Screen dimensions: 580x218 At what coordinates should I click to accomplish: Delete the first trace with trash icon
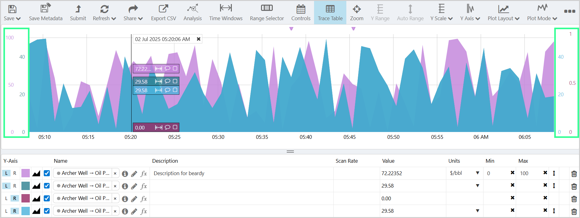pyautogui.click(x=574, y=174)
